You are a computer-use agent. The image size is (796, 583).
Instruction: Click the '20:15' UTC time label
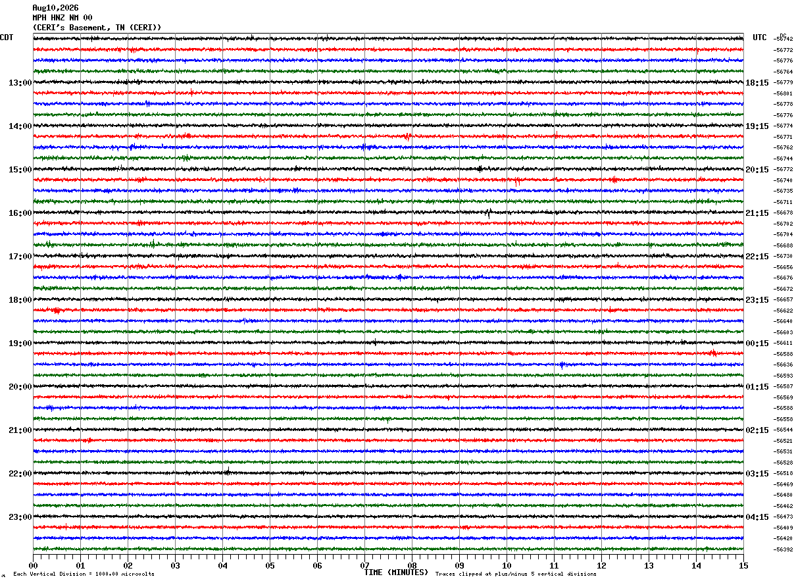click(757, 170)
